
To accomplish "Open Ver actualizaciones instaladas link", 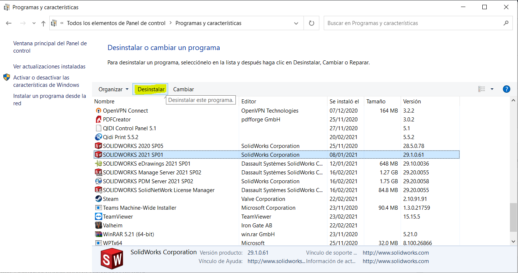I will [x=49, y=67].
